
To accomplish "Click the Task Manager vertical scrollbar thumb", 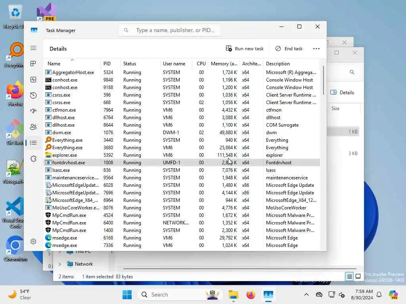I will (x=323, y=80).
